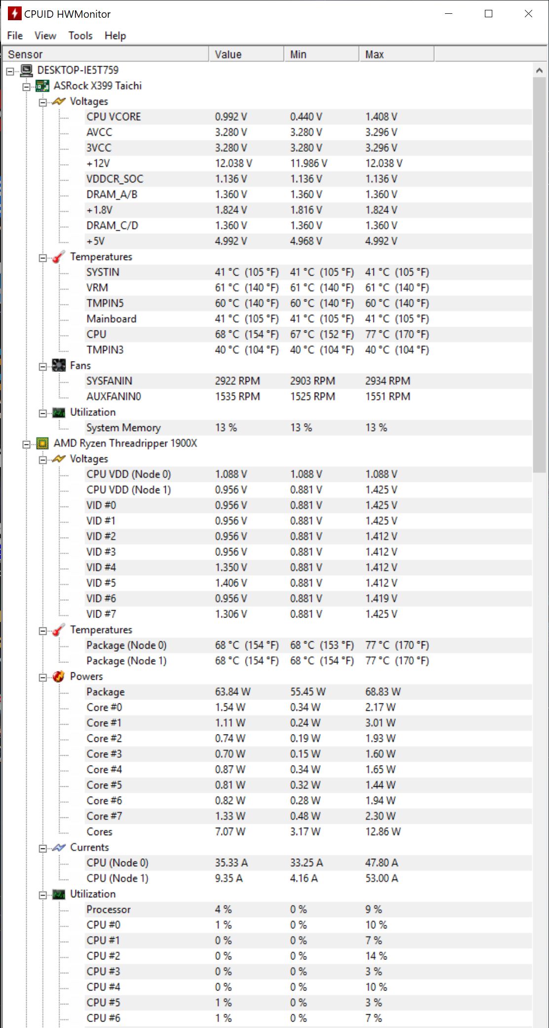Click the Value column header
549x1028 pixels.
[247, 54]
